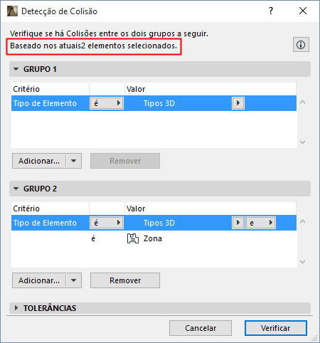This screenshot has height=343, width=320.
Task: Close the Detecção de Colisão dialog
Action: click(x=303, y=11)
